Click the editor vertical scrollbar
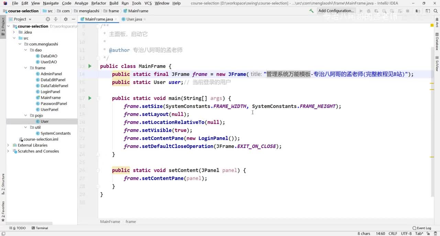 click(x=432, y=122)
